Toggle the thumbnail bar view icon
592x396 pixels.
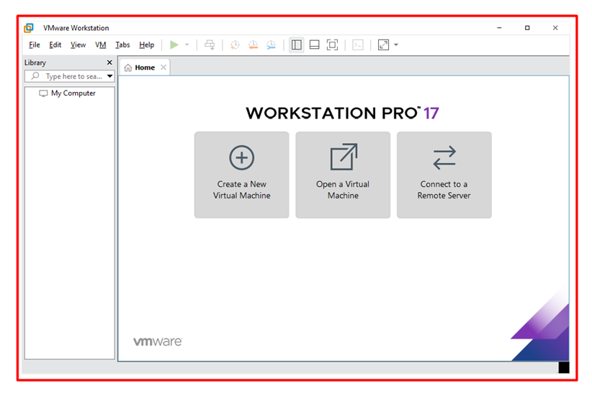(314, 45)
